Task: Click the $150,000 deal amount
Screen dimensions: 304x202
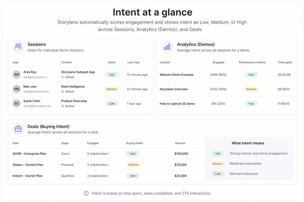Action: (x=181, y=154)
